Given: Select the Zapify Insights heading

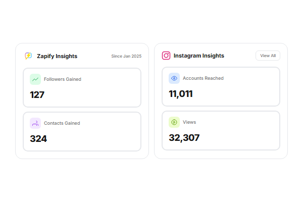Looking at the screenshot, I should point(57,56).
